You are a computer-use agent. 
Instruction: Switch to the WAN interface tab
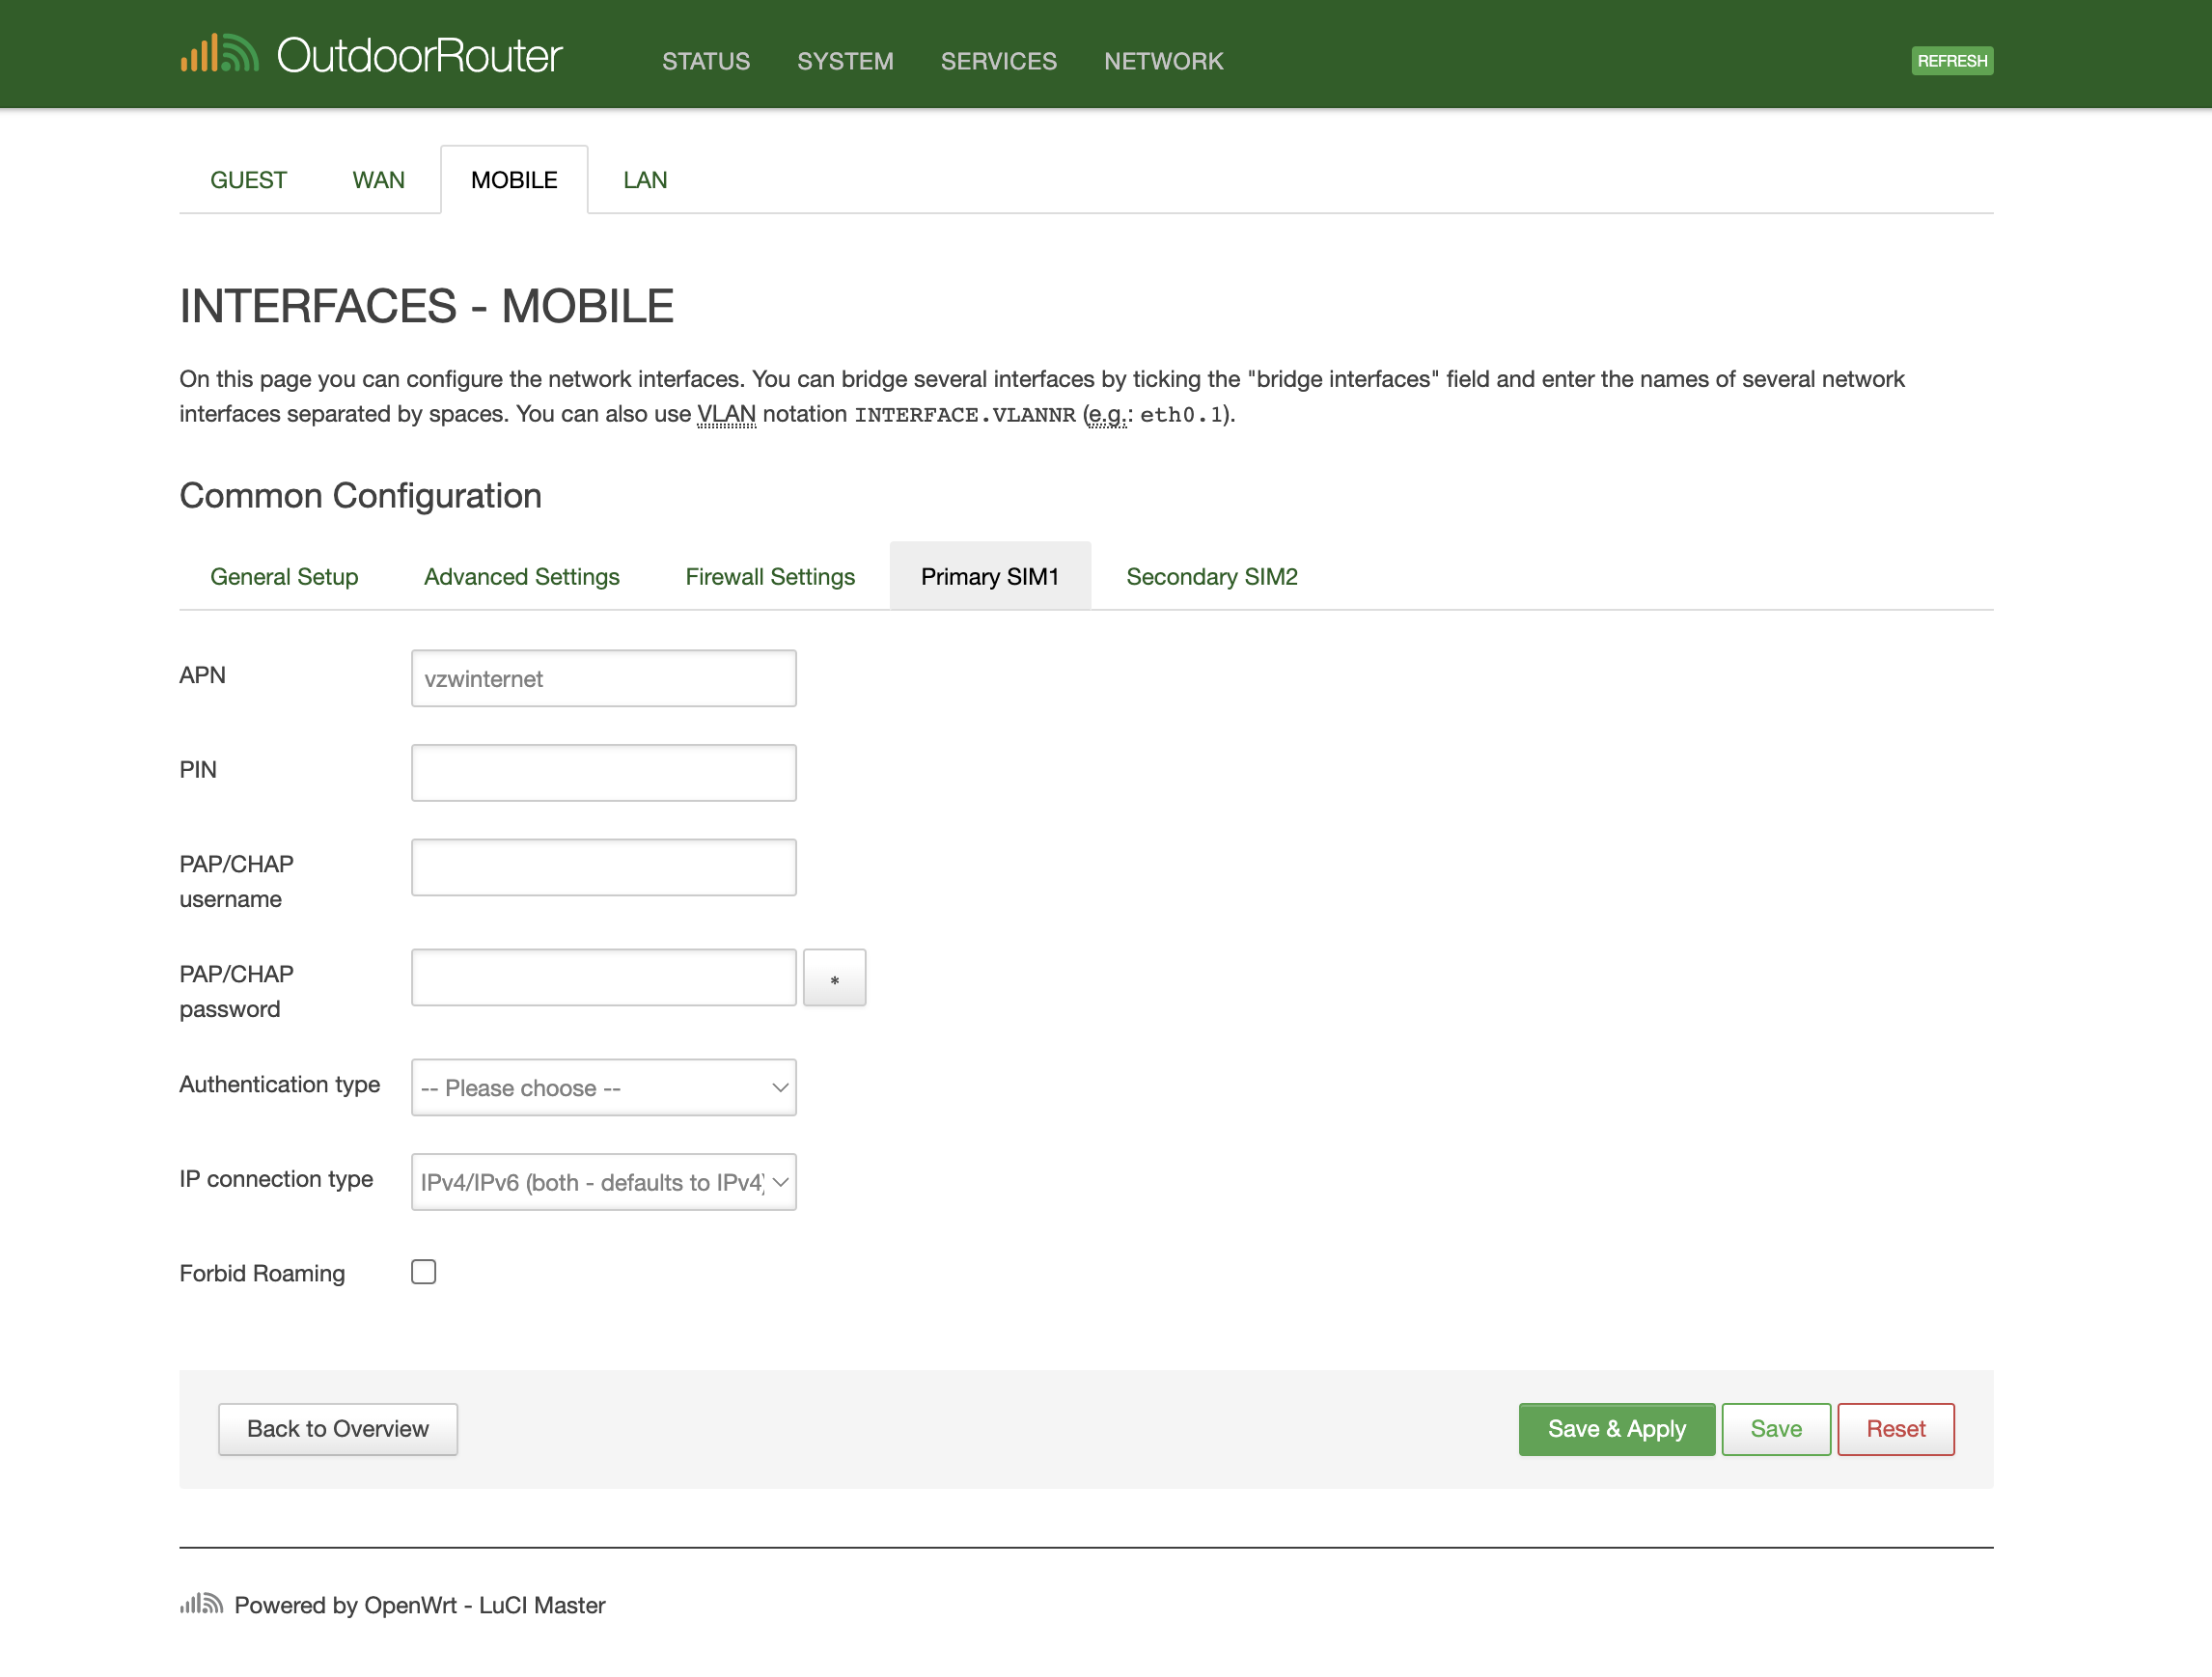pos(378,180)
